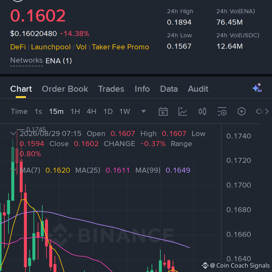This screenshot has width=272, height=272.
Task: Click the -14.38% change value
Action: pos(74,34)
